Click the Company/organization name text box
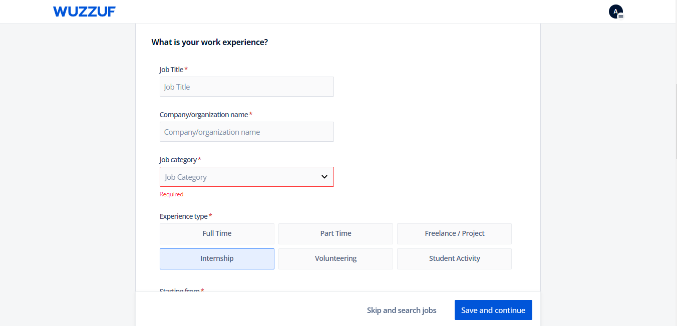This screenshot has height=326, width=677. tap(246, 132)
